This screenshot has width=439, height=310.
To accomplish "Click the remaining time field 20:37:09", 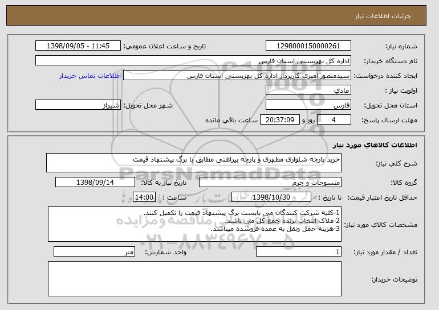I will click(280, 120).
